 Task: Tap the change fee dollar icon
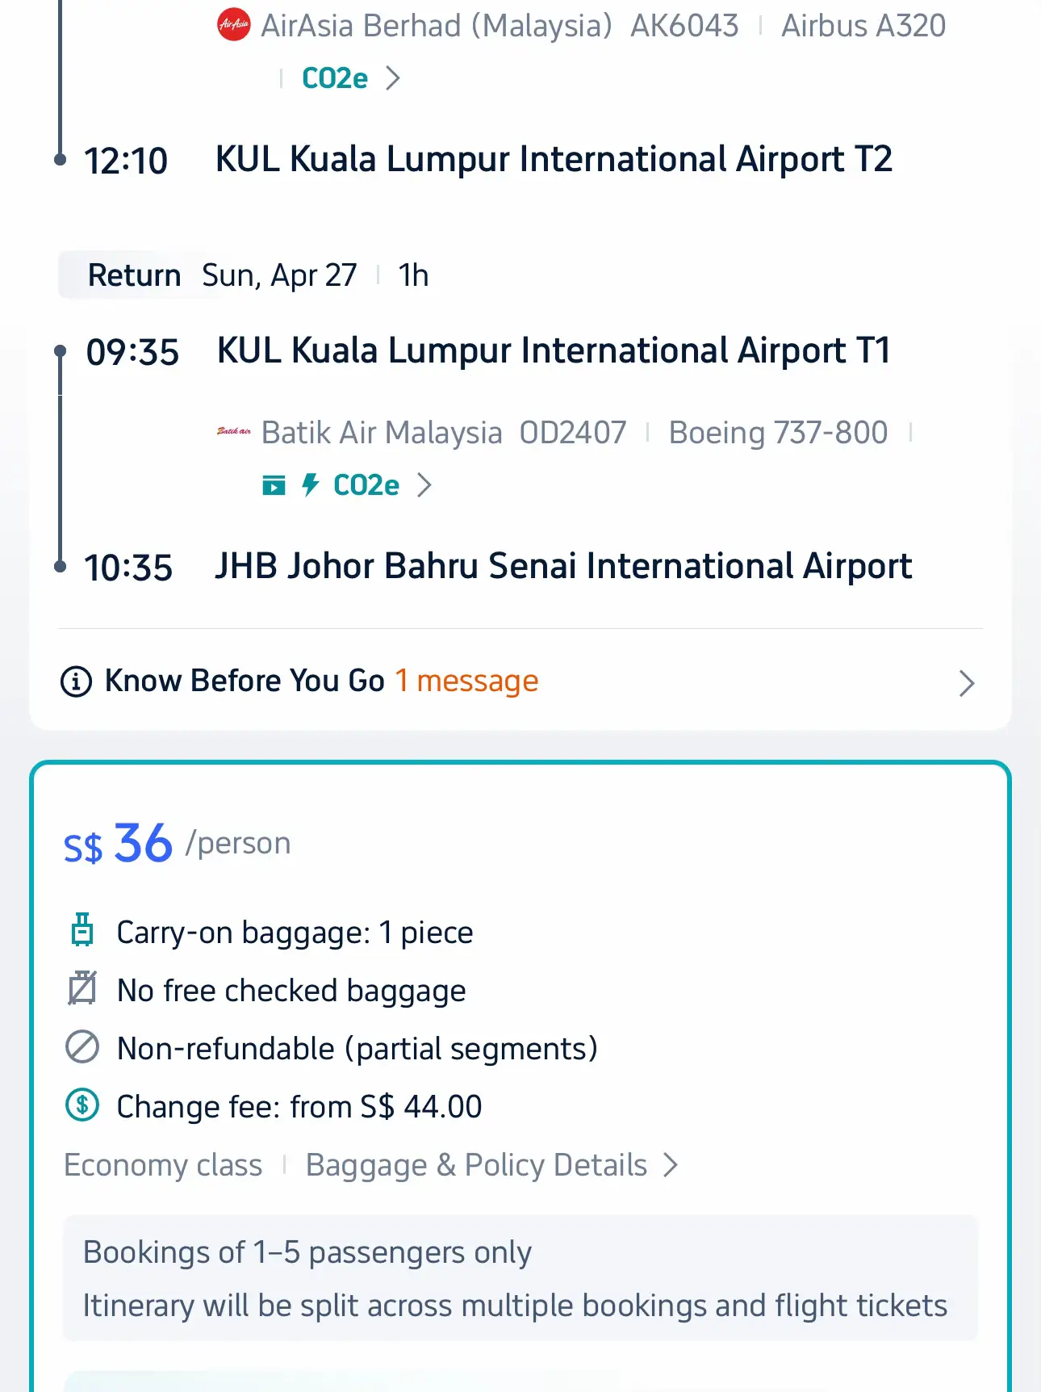[x=82, y=1105]
